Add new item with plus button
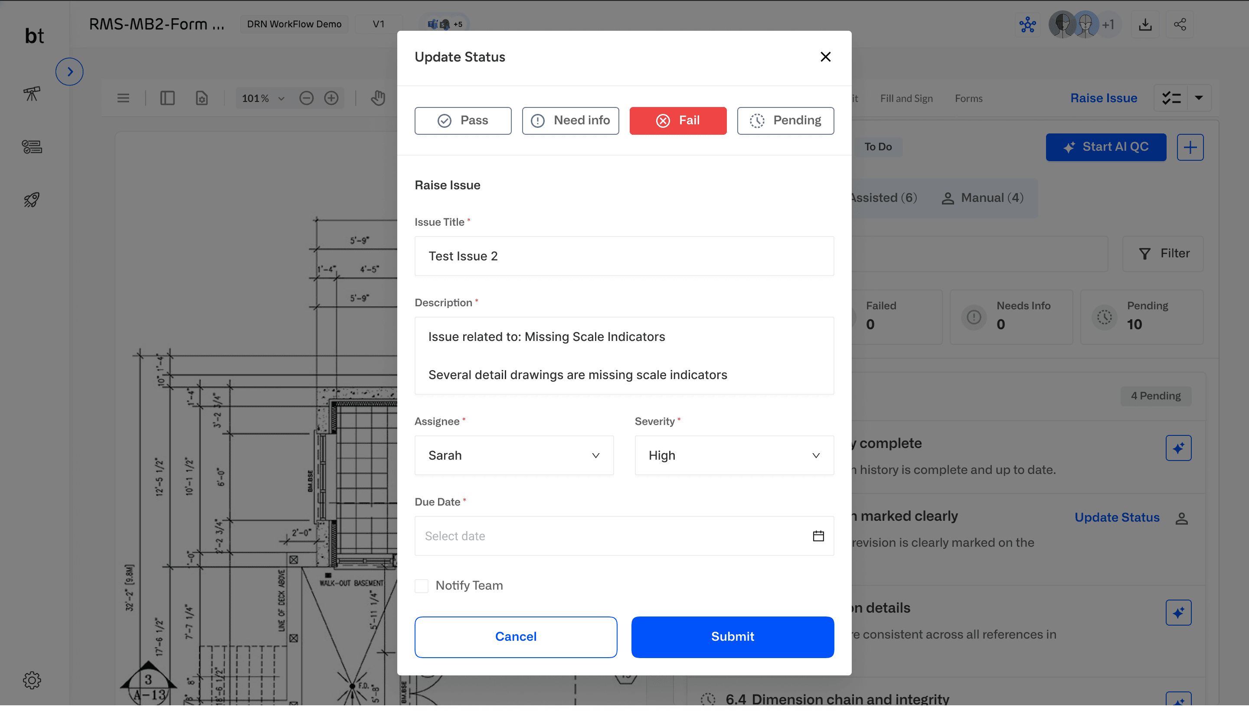This screenshot has height=717, width=1249. click(1190, 147)
